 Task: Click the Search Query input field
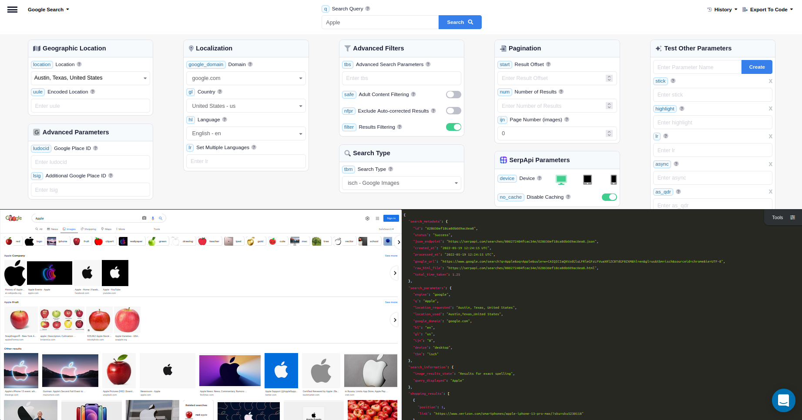tap(380, 22)
